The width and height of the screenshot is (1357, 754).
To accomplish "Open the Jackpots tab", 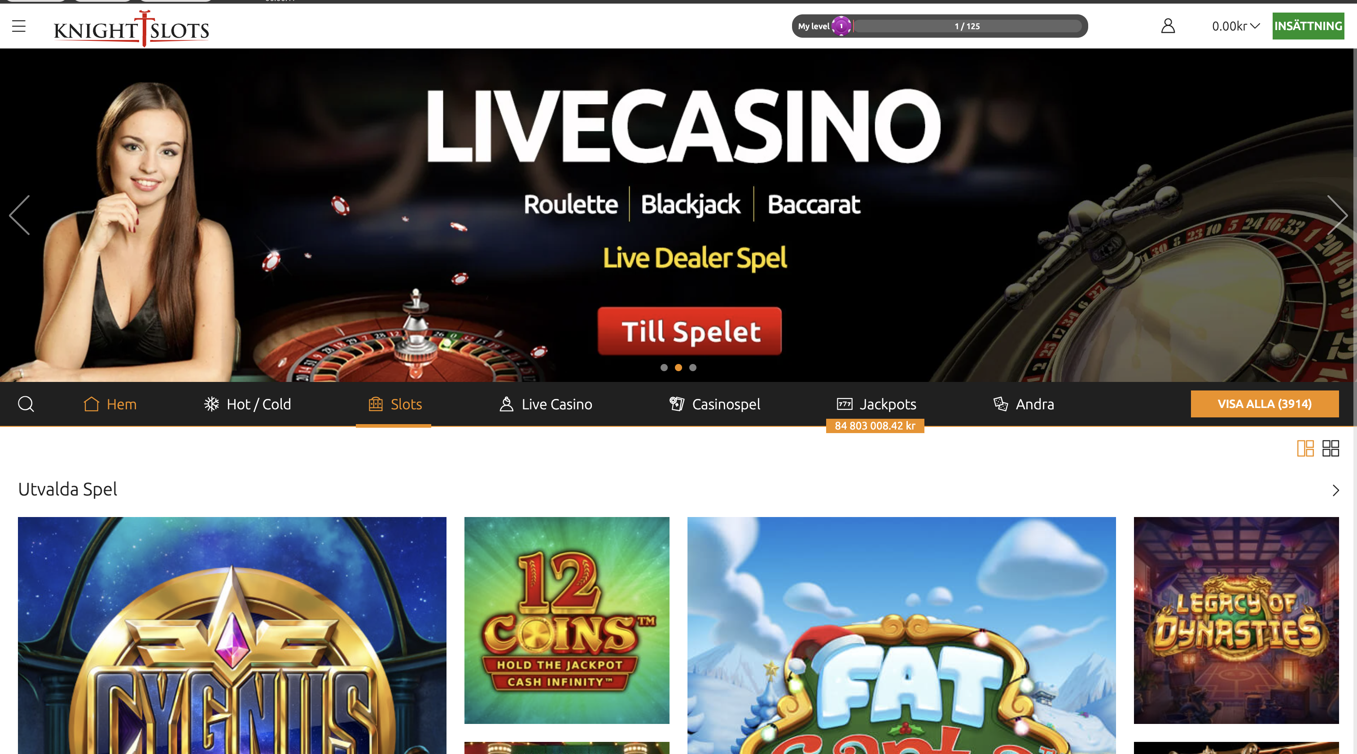I will tap(876, 404).
